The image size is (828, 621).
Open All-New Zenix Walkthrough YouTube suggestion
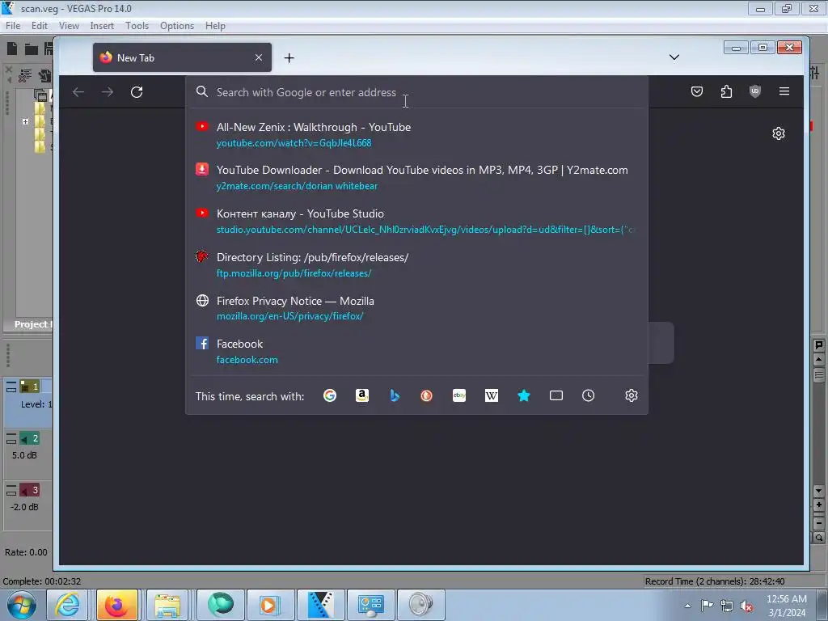416,135
